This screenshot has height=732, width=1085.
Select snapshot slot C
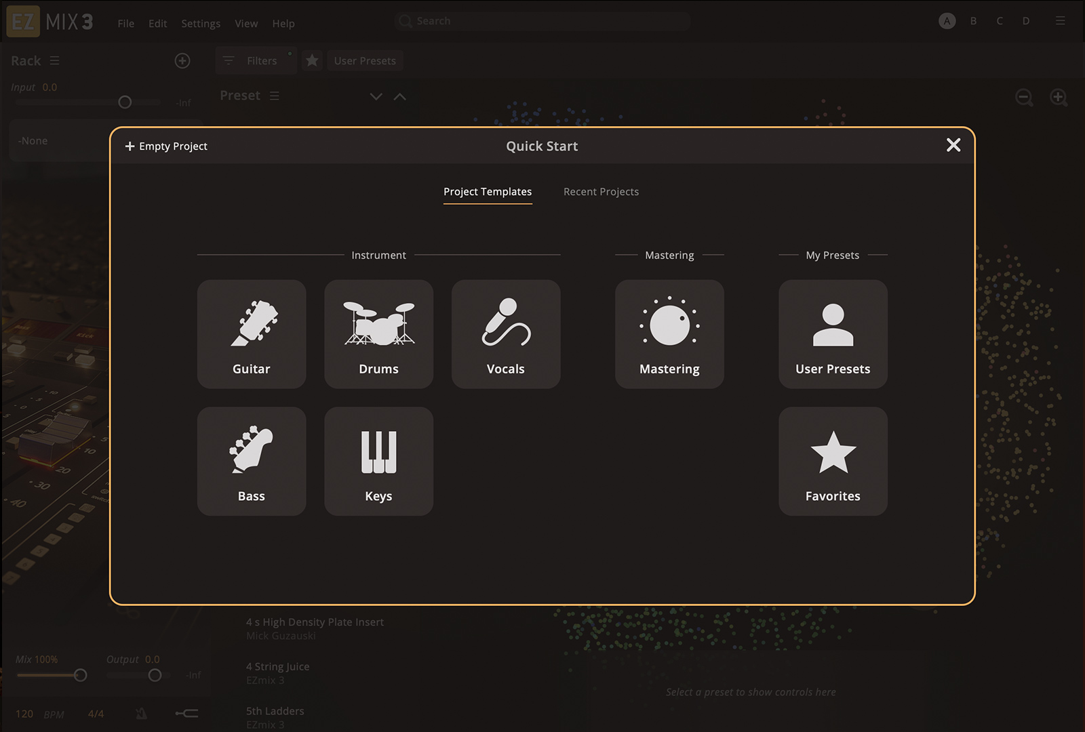[1000, 21]
